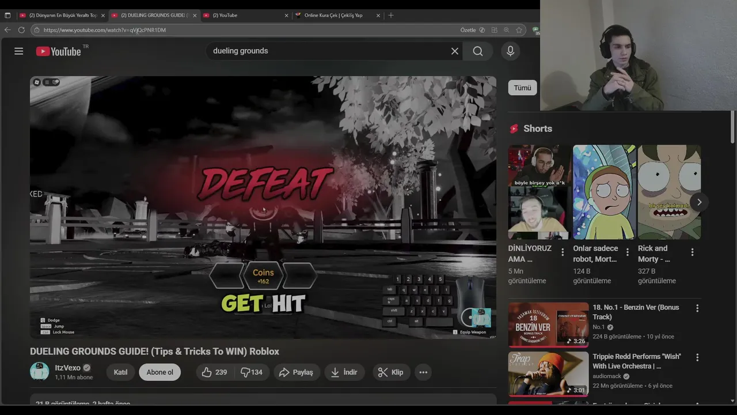Join channel with Katıl button
This screenshot has height=415, width=737.
[x=120, y=372]
